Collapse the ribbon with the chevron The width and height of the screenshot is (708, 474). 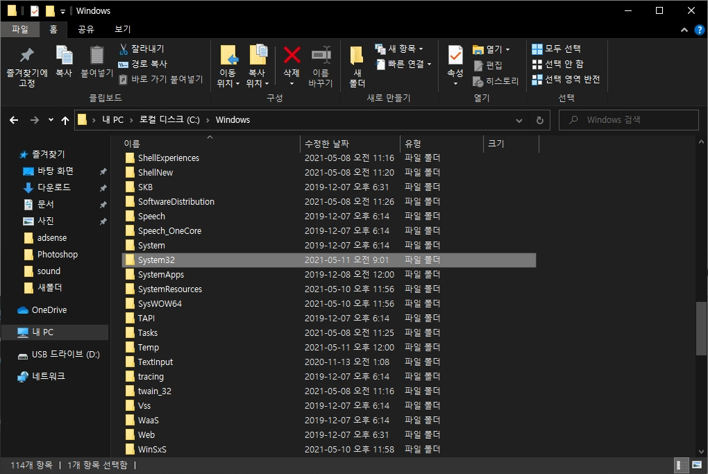[x=684, y=30]
